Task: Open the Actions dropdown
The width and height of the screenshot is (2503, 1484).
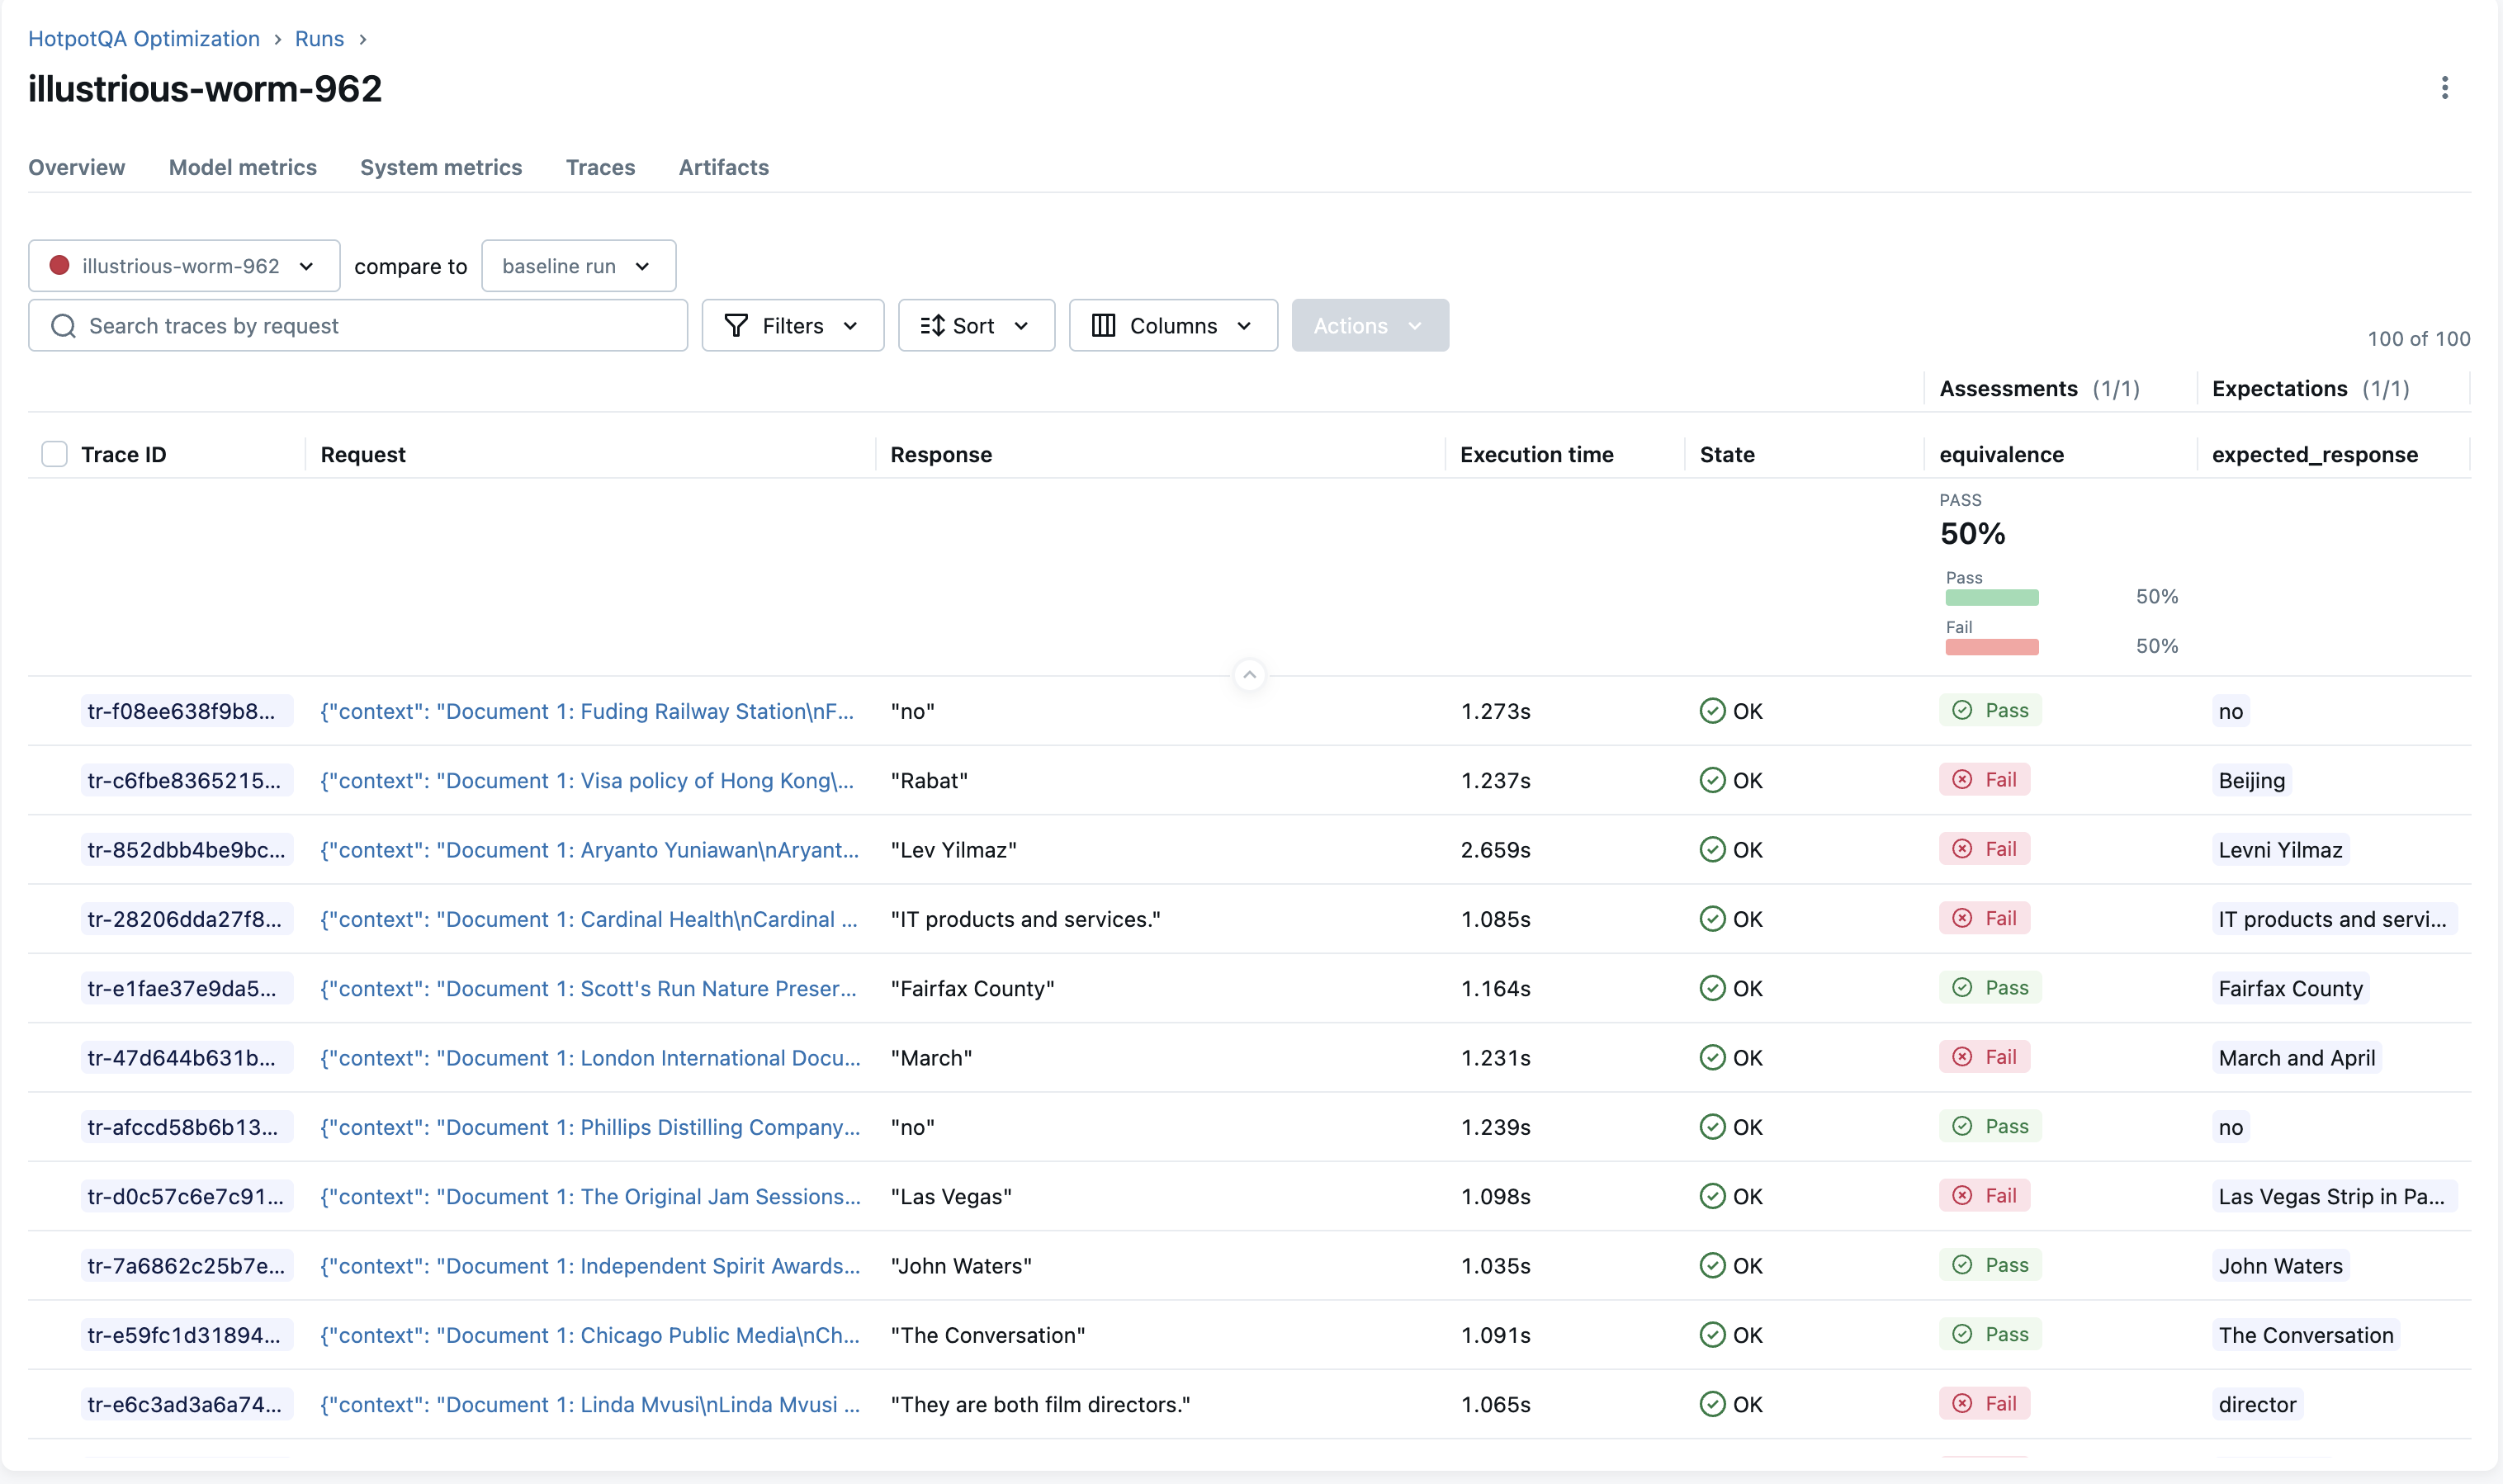Action: pos(1369,326)
